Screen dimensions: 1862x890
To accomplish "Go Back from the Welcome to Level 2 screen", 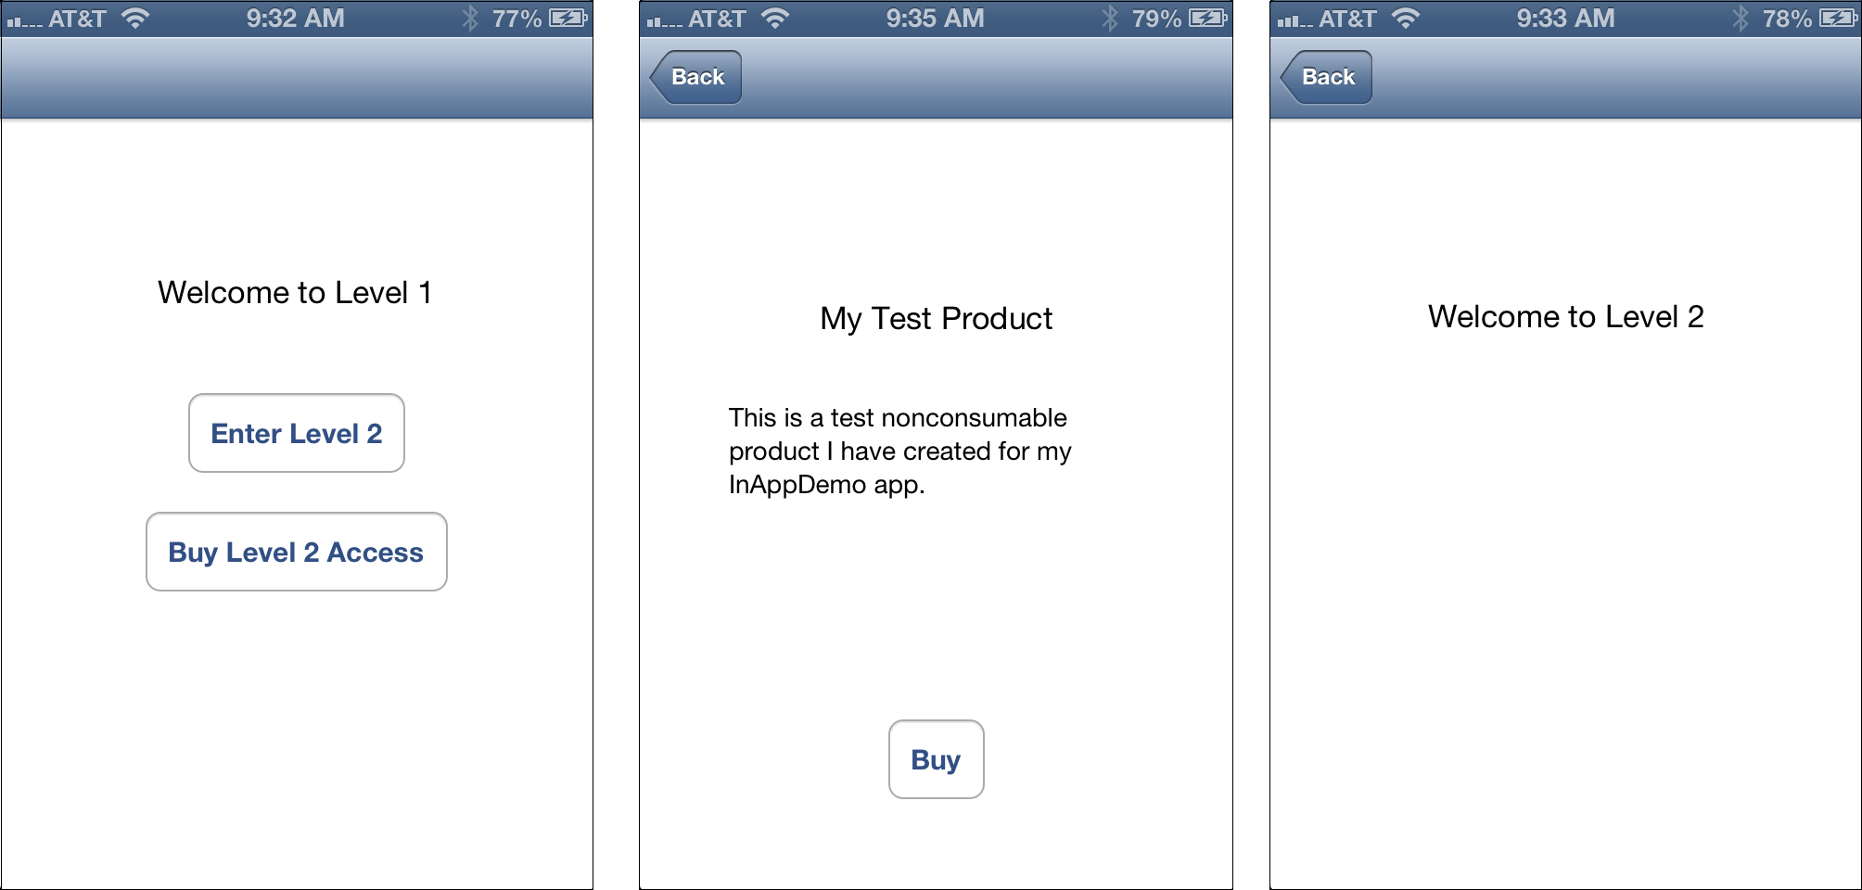I will click(x=1327, y=77).
